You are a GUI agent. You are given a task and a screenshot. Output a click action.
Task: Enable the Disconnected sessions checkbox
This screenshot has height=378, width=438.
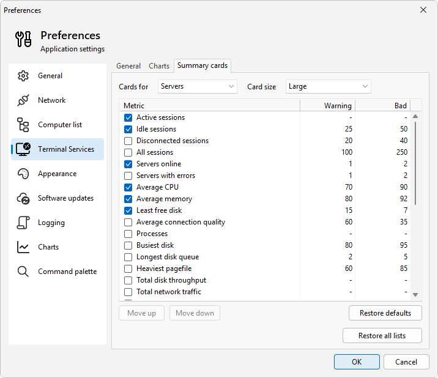(x=128, y=141)
